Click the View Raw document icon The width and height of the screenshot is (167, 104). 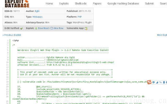pos(52,28)
